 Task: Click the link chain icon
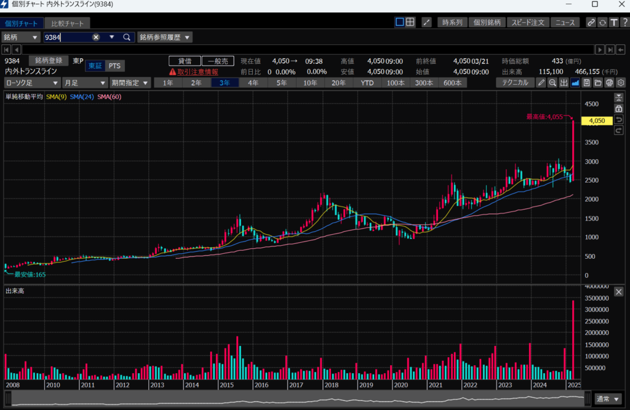point(591,22)
